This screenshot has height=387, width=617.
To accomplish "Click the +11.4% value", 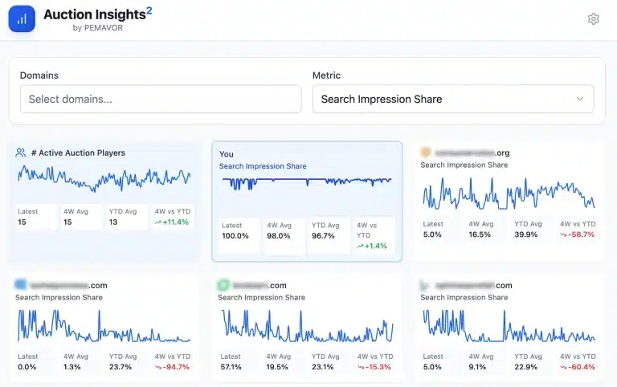I will click(175, 222).
